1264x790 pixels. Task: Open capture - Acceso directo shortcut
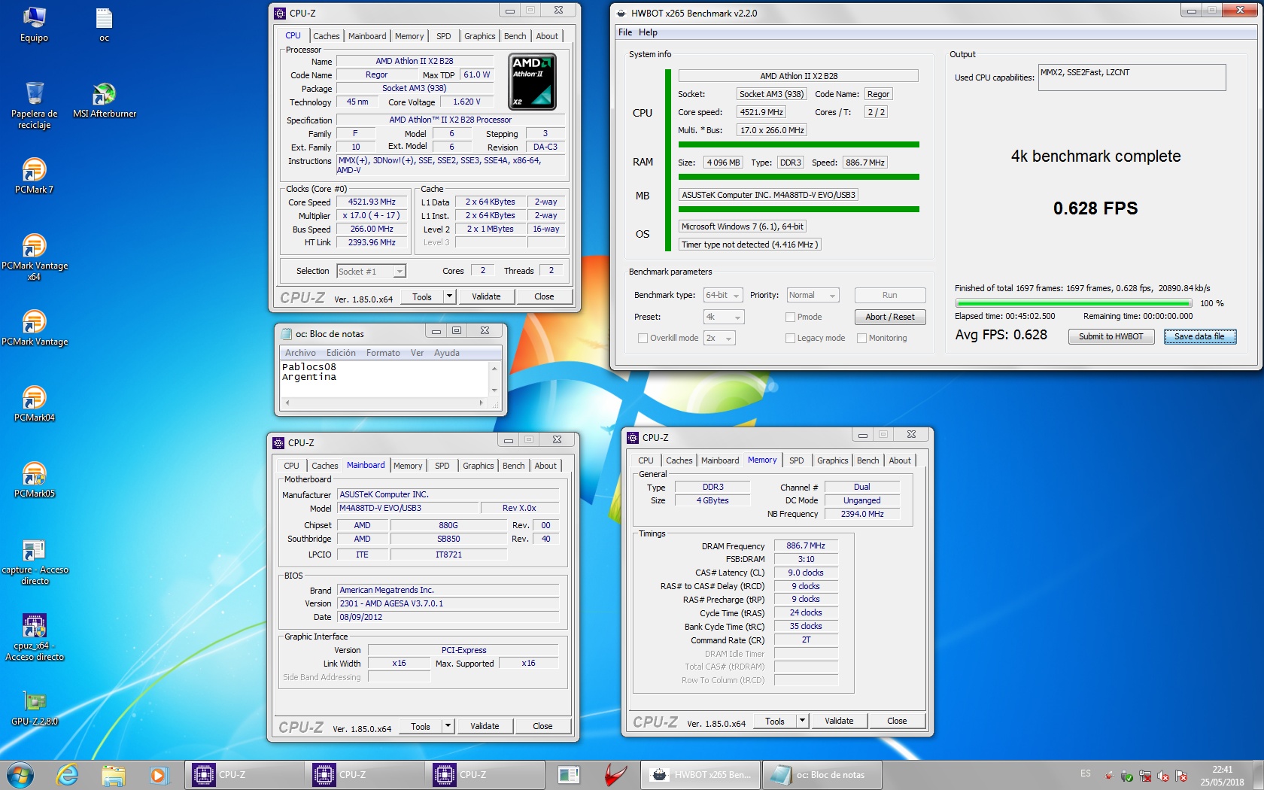coord(34,562)
